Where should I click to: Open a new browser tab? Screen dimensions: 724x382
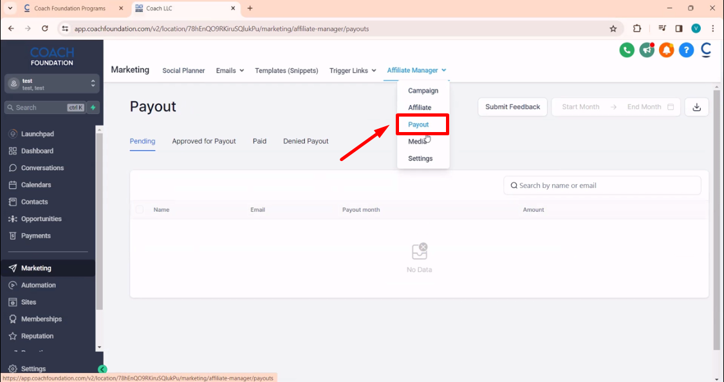pyautogui.click(x=250, y=8)
